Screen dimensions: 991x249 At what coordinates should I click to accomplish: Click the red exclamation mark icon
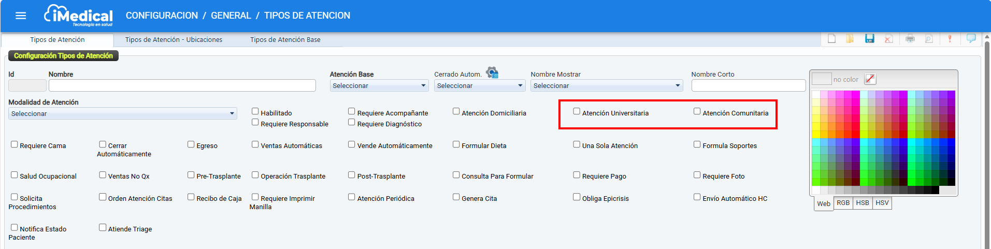[x=950, y=39]
